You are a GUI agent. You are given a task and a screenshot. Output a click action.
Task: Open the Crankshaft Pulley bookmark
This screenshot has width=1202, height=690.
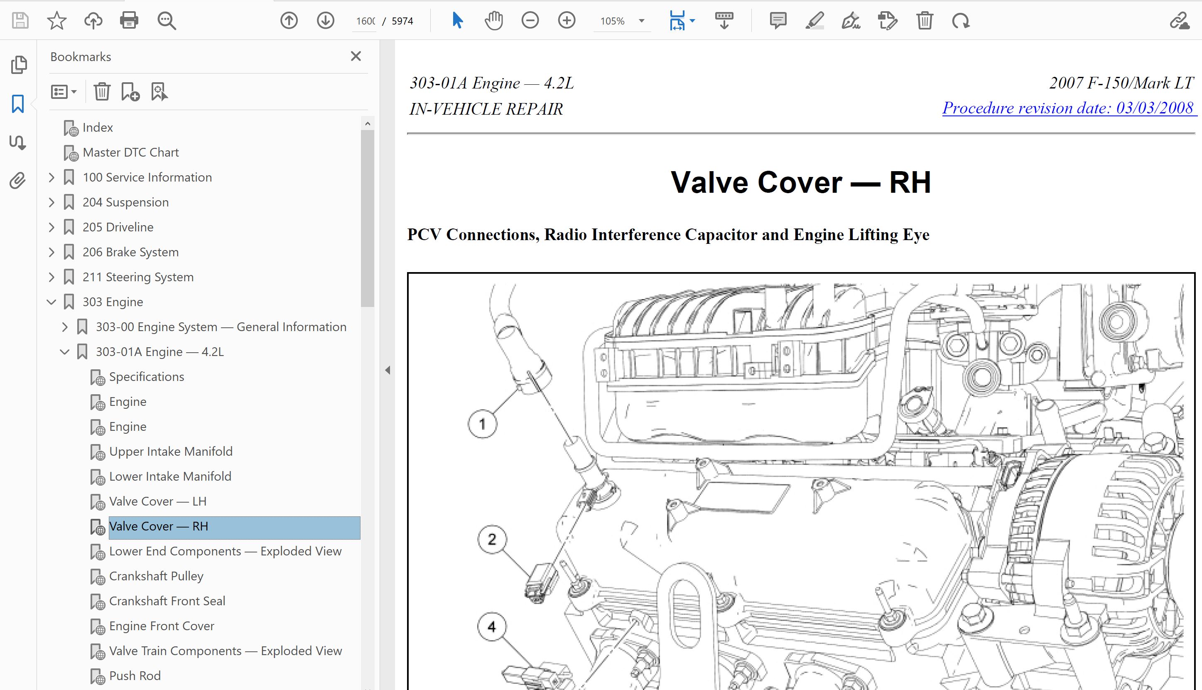click(156, 576)
